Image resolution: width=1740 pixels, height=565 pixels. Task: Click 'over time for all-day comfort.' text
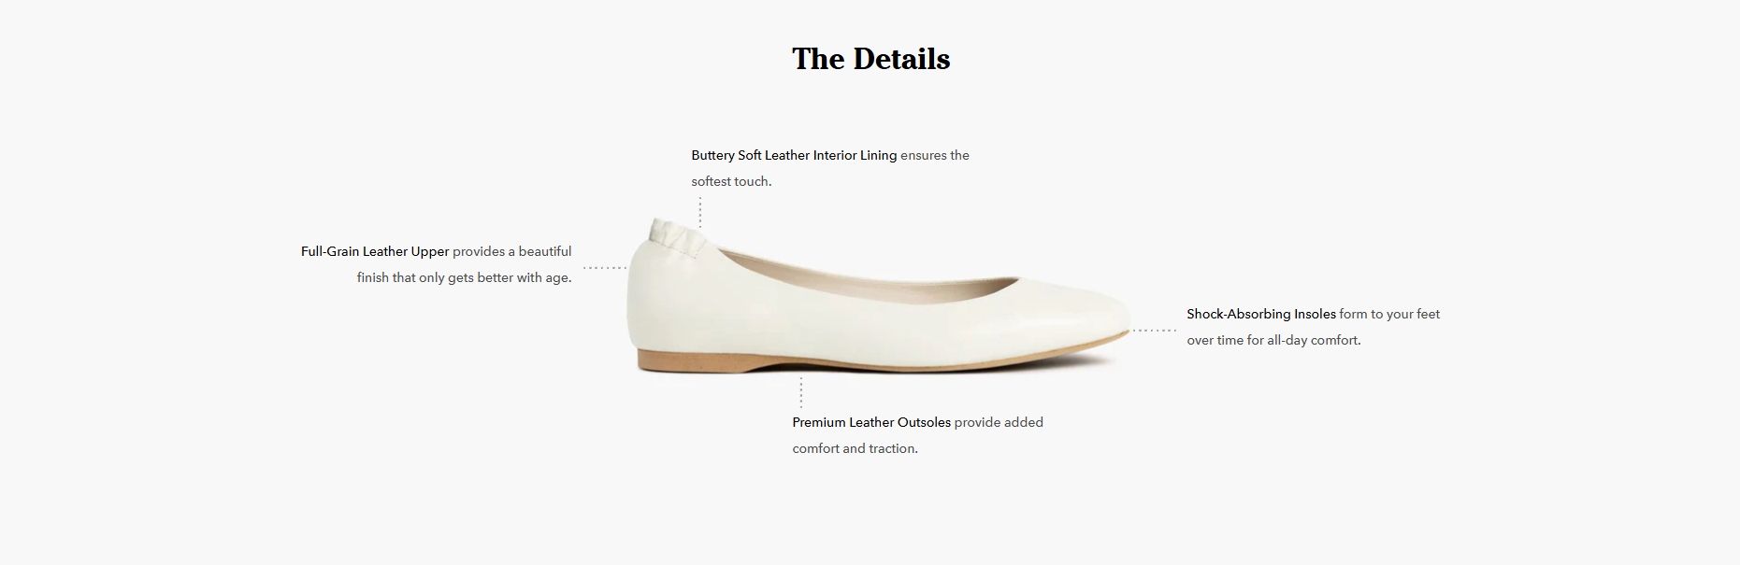pos(1273,340)
